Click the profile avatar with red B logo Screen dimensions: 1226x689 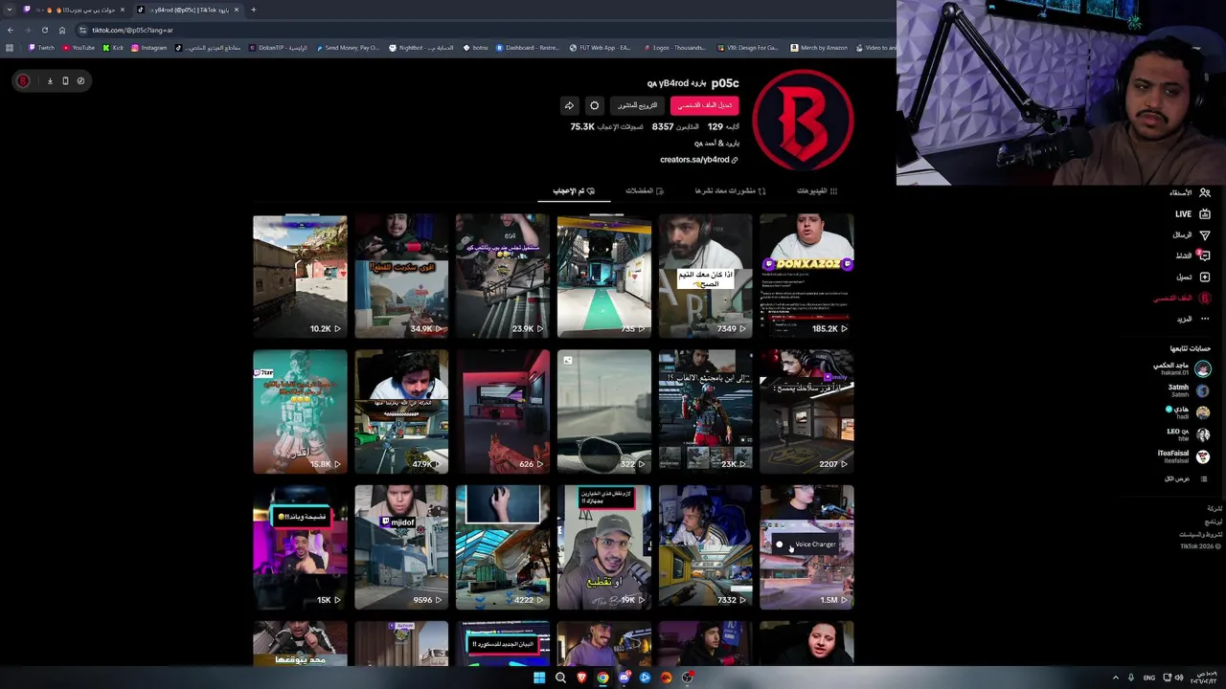803,120
